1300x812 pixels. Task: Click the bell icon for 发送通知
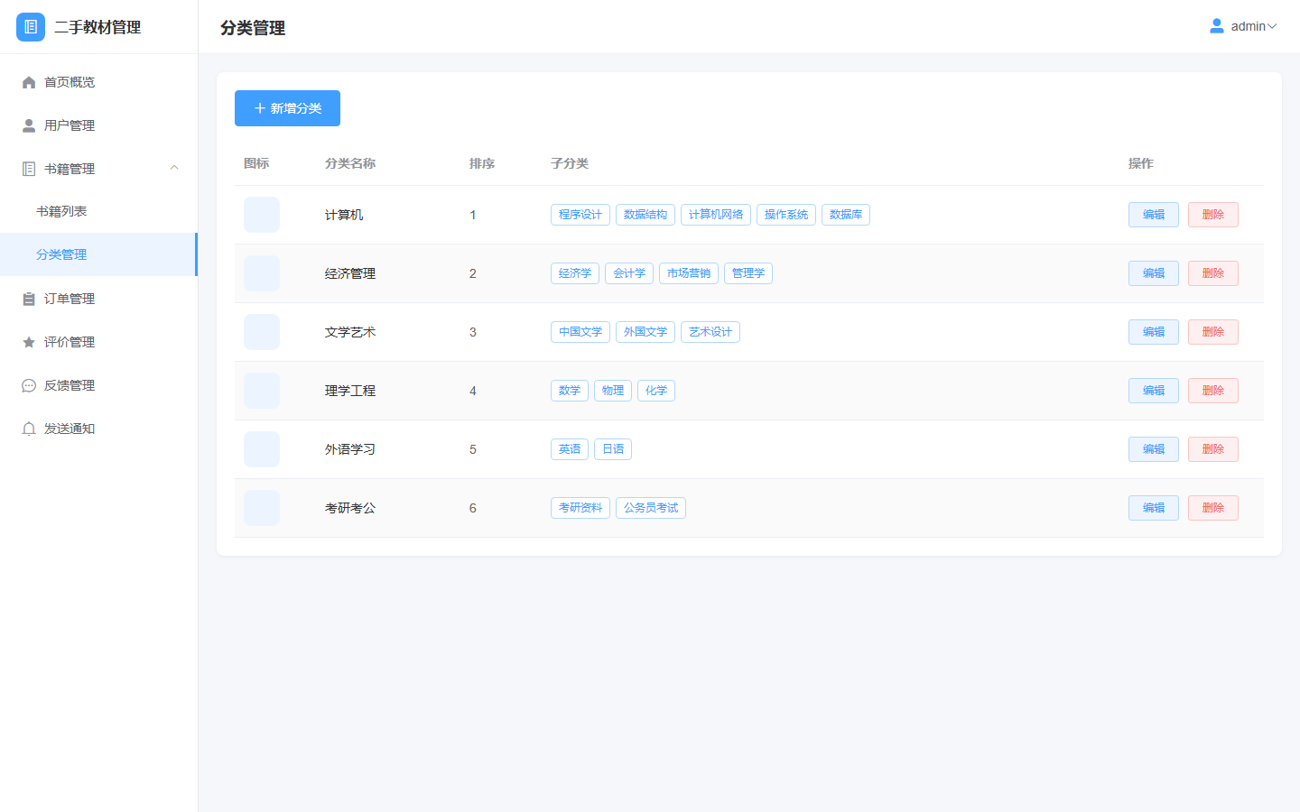pos(29,429)
